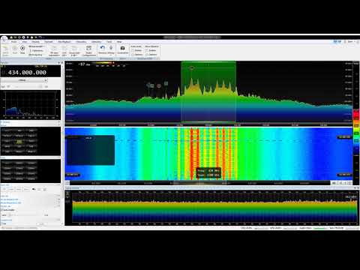Open the View ribbon tab

25,42
